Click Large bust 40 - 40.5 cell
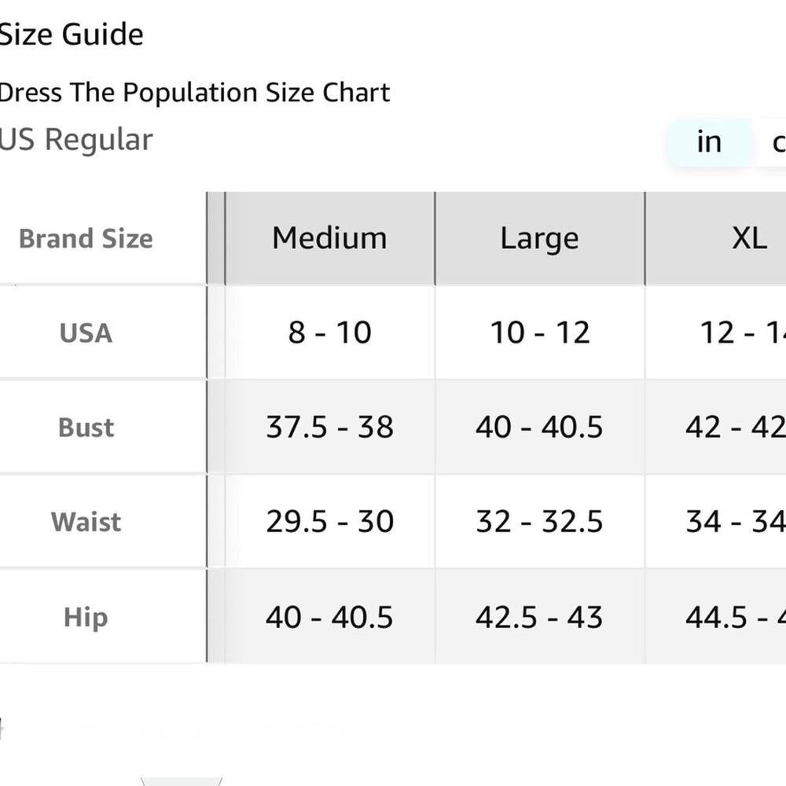 tap(540, 427)
